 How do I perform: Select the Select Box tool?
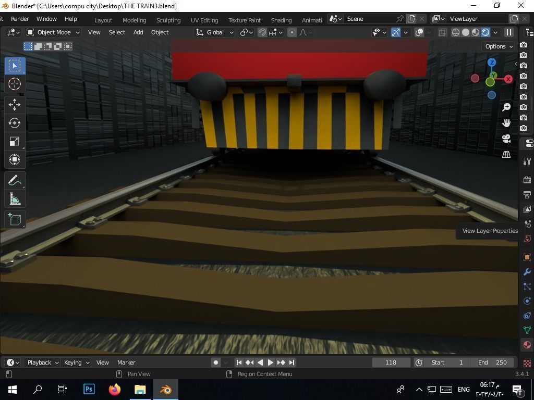(x=14, y=66)
